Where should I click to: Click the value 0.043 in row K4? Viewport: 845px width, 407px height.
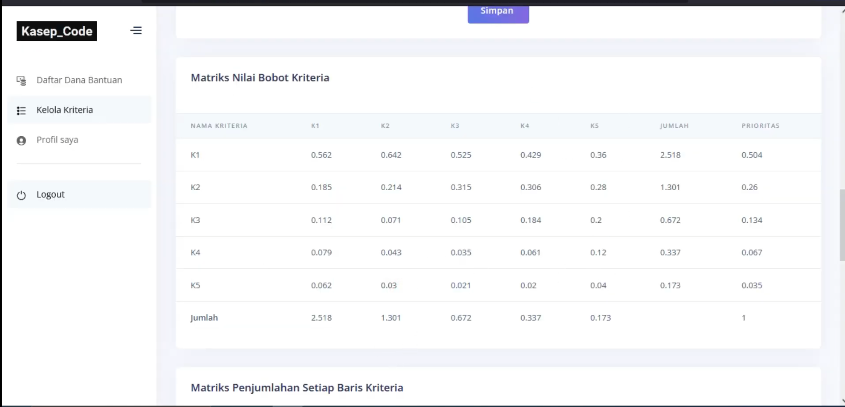click(391, 252)
